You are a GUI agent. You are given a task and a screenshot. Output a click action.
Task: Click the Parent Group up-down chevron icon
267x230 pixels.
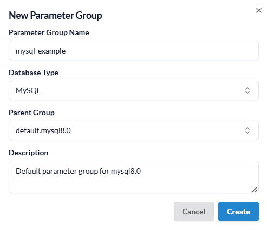point(248,130)
